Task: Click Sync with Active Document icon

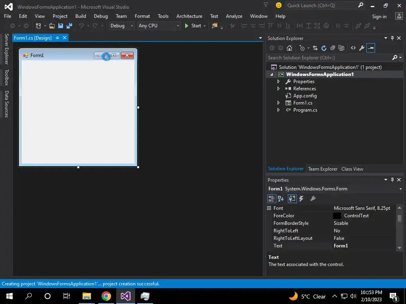Action: tap(315, 48)
